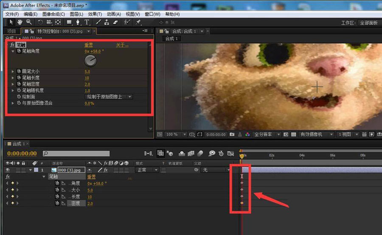Toggle stopwatch for 笔触随机度 property
This screenshot has height=235, width=382.
click(x=19, y=90)
